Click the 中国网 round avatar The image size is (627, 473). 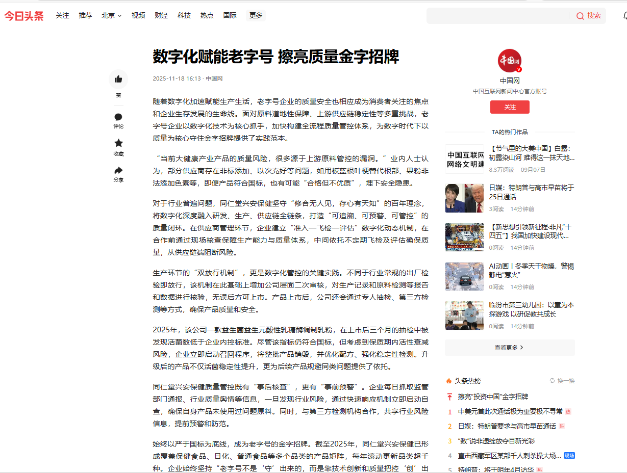tap(509, 61)
